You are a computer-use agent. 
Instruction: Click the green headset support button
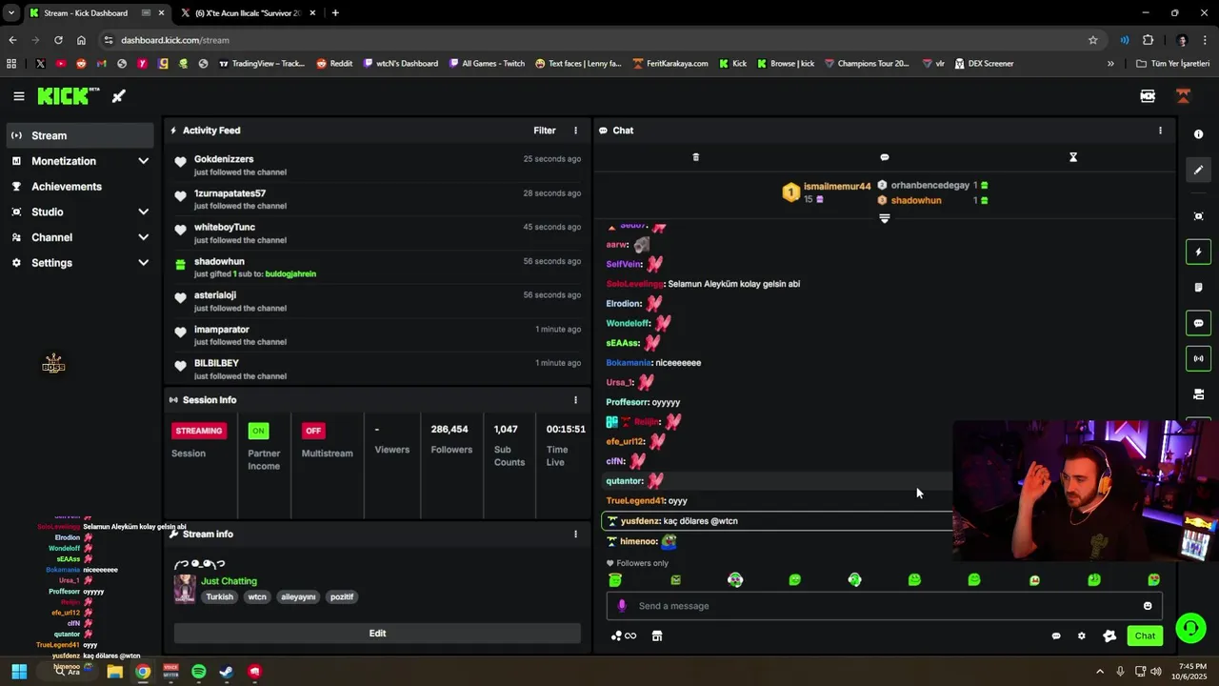point(1190,628)
